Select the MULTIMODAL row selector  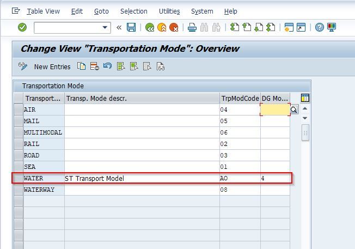tap(19, 132)
